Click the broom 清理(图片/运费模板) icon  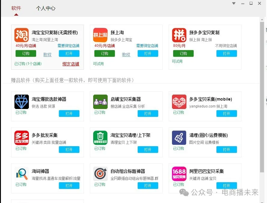coord(179,138)
